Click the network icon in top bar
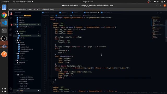The image size is (167, 94). [155, 2]
